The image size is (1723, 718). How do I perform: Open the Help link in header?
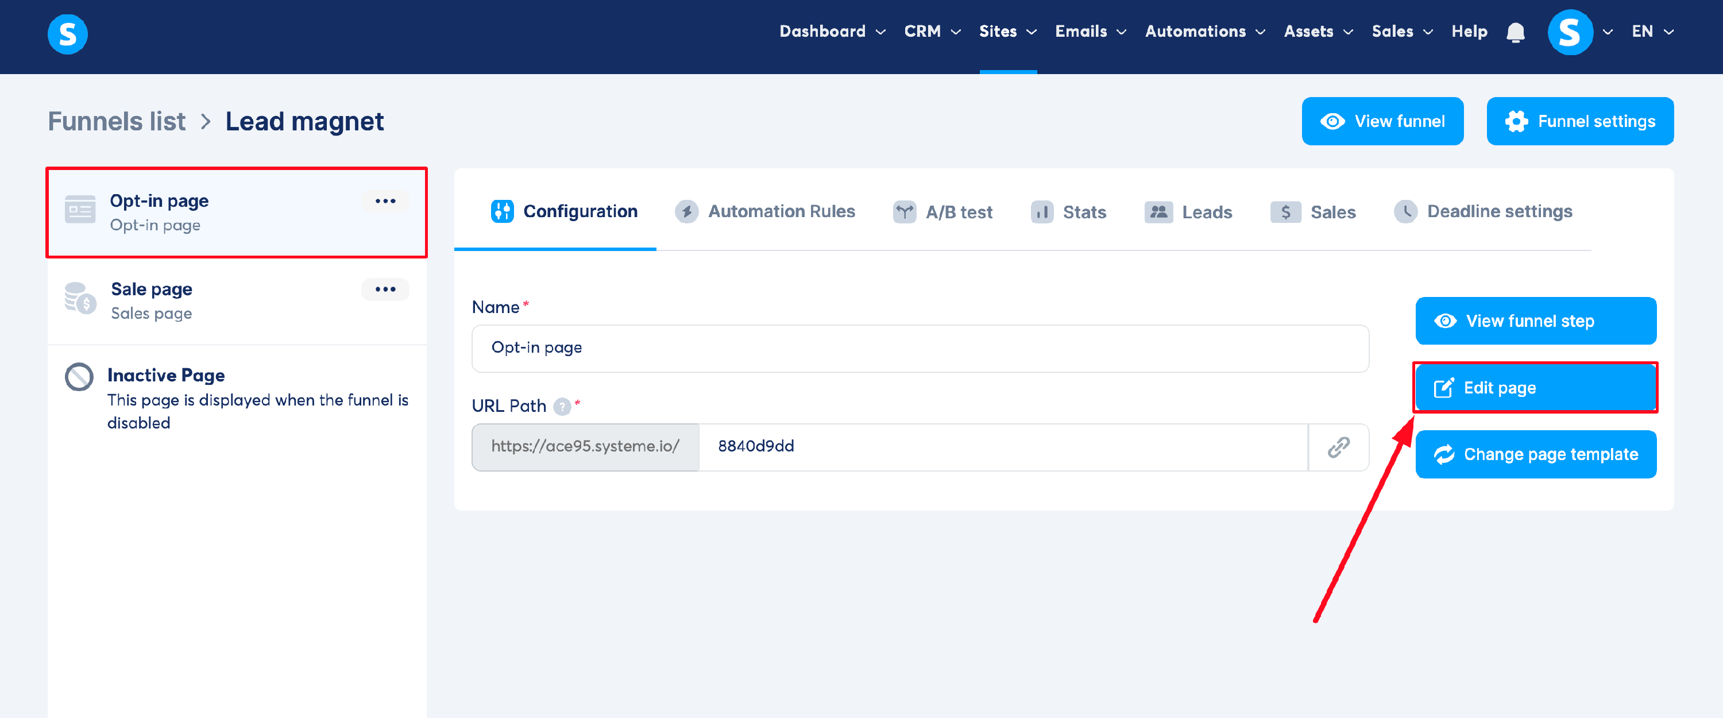click(x=1469, y=32)
